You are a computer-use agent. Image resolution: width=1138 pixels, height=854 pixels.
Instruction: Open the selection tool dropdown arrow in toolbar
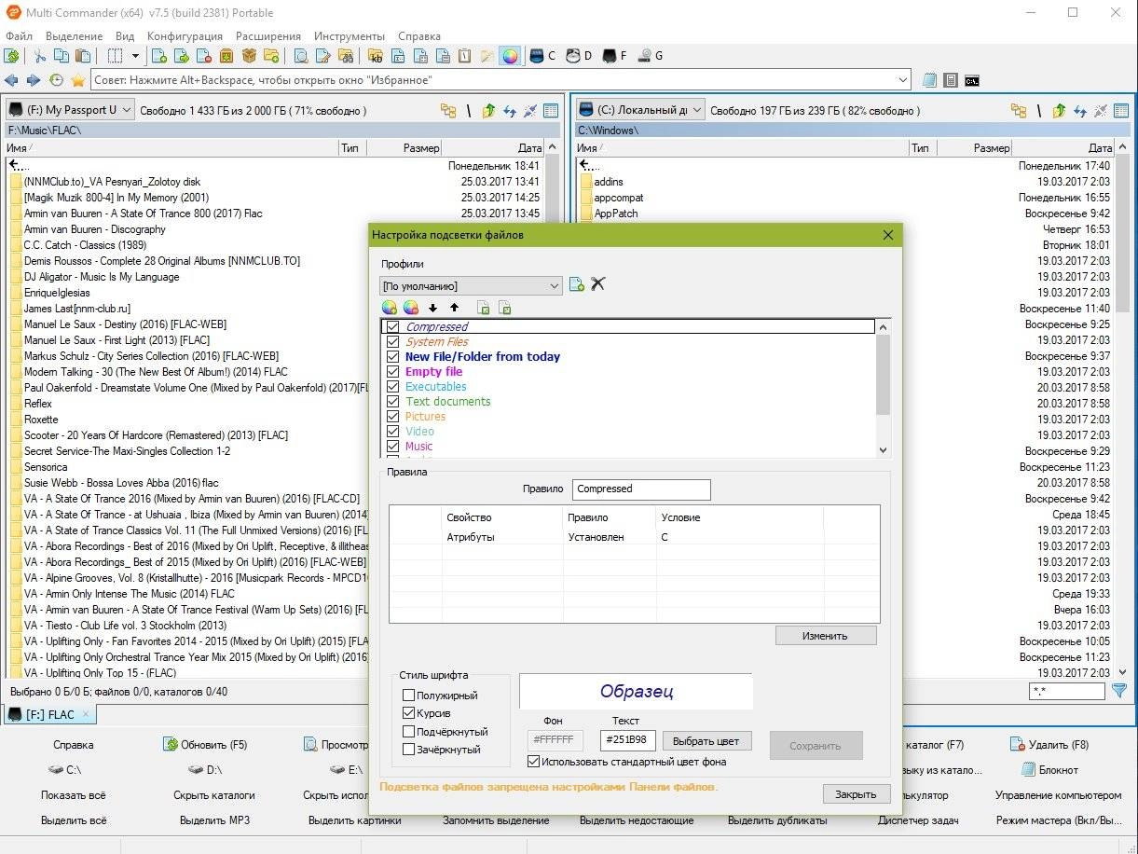coord(135,56)
